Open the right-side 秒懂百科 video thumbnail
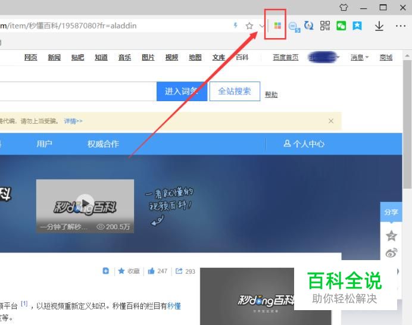The image size is (412, 325). coord(266,296)
